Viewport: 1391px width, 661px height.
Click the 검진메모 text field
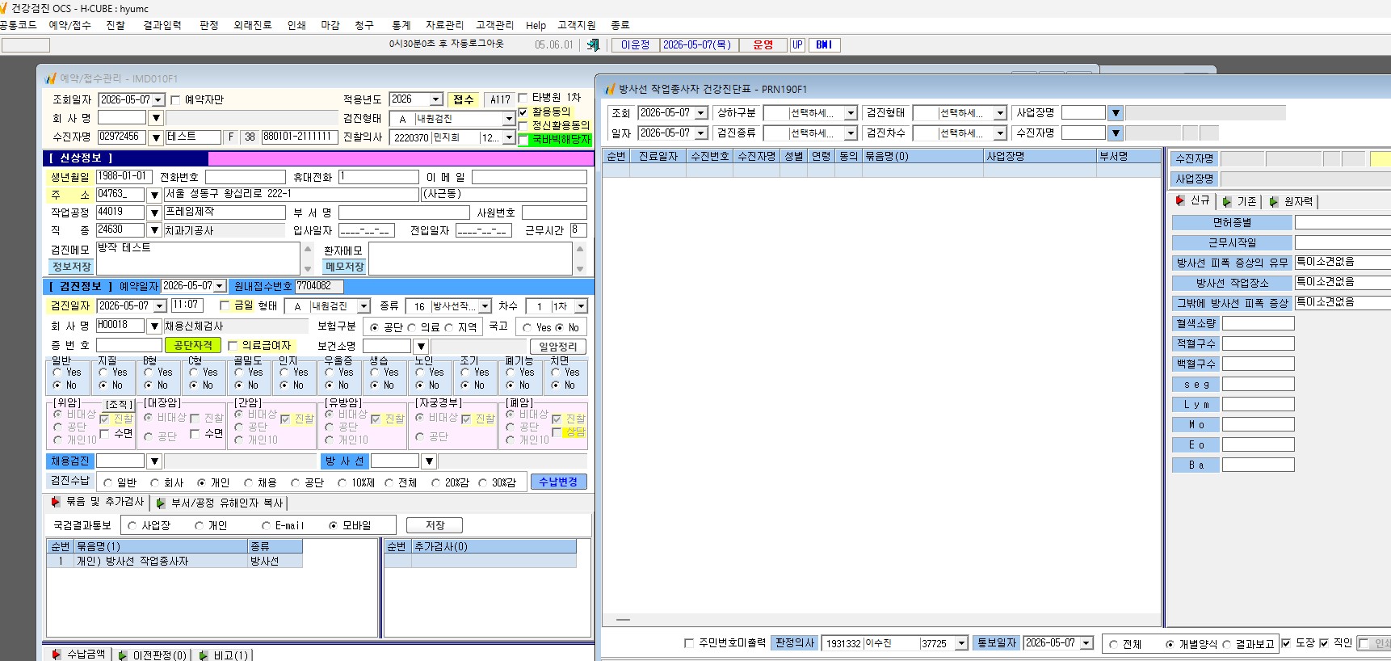pos(198,258)
